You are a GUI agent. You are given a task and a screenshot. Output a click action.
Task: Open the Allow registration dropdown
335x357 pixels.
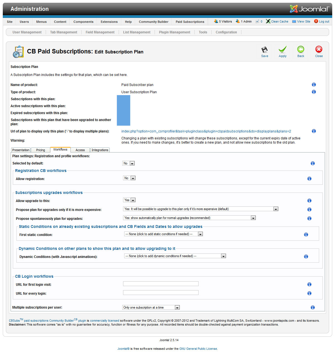[129, 178]
